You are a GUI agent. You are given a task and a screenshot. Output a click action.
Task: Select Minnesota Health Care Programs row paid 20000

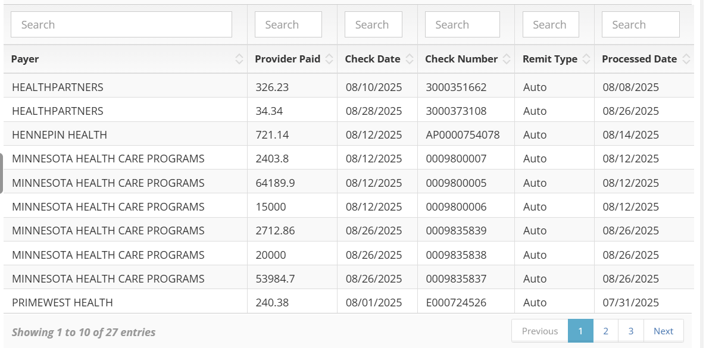pos(108,255)
